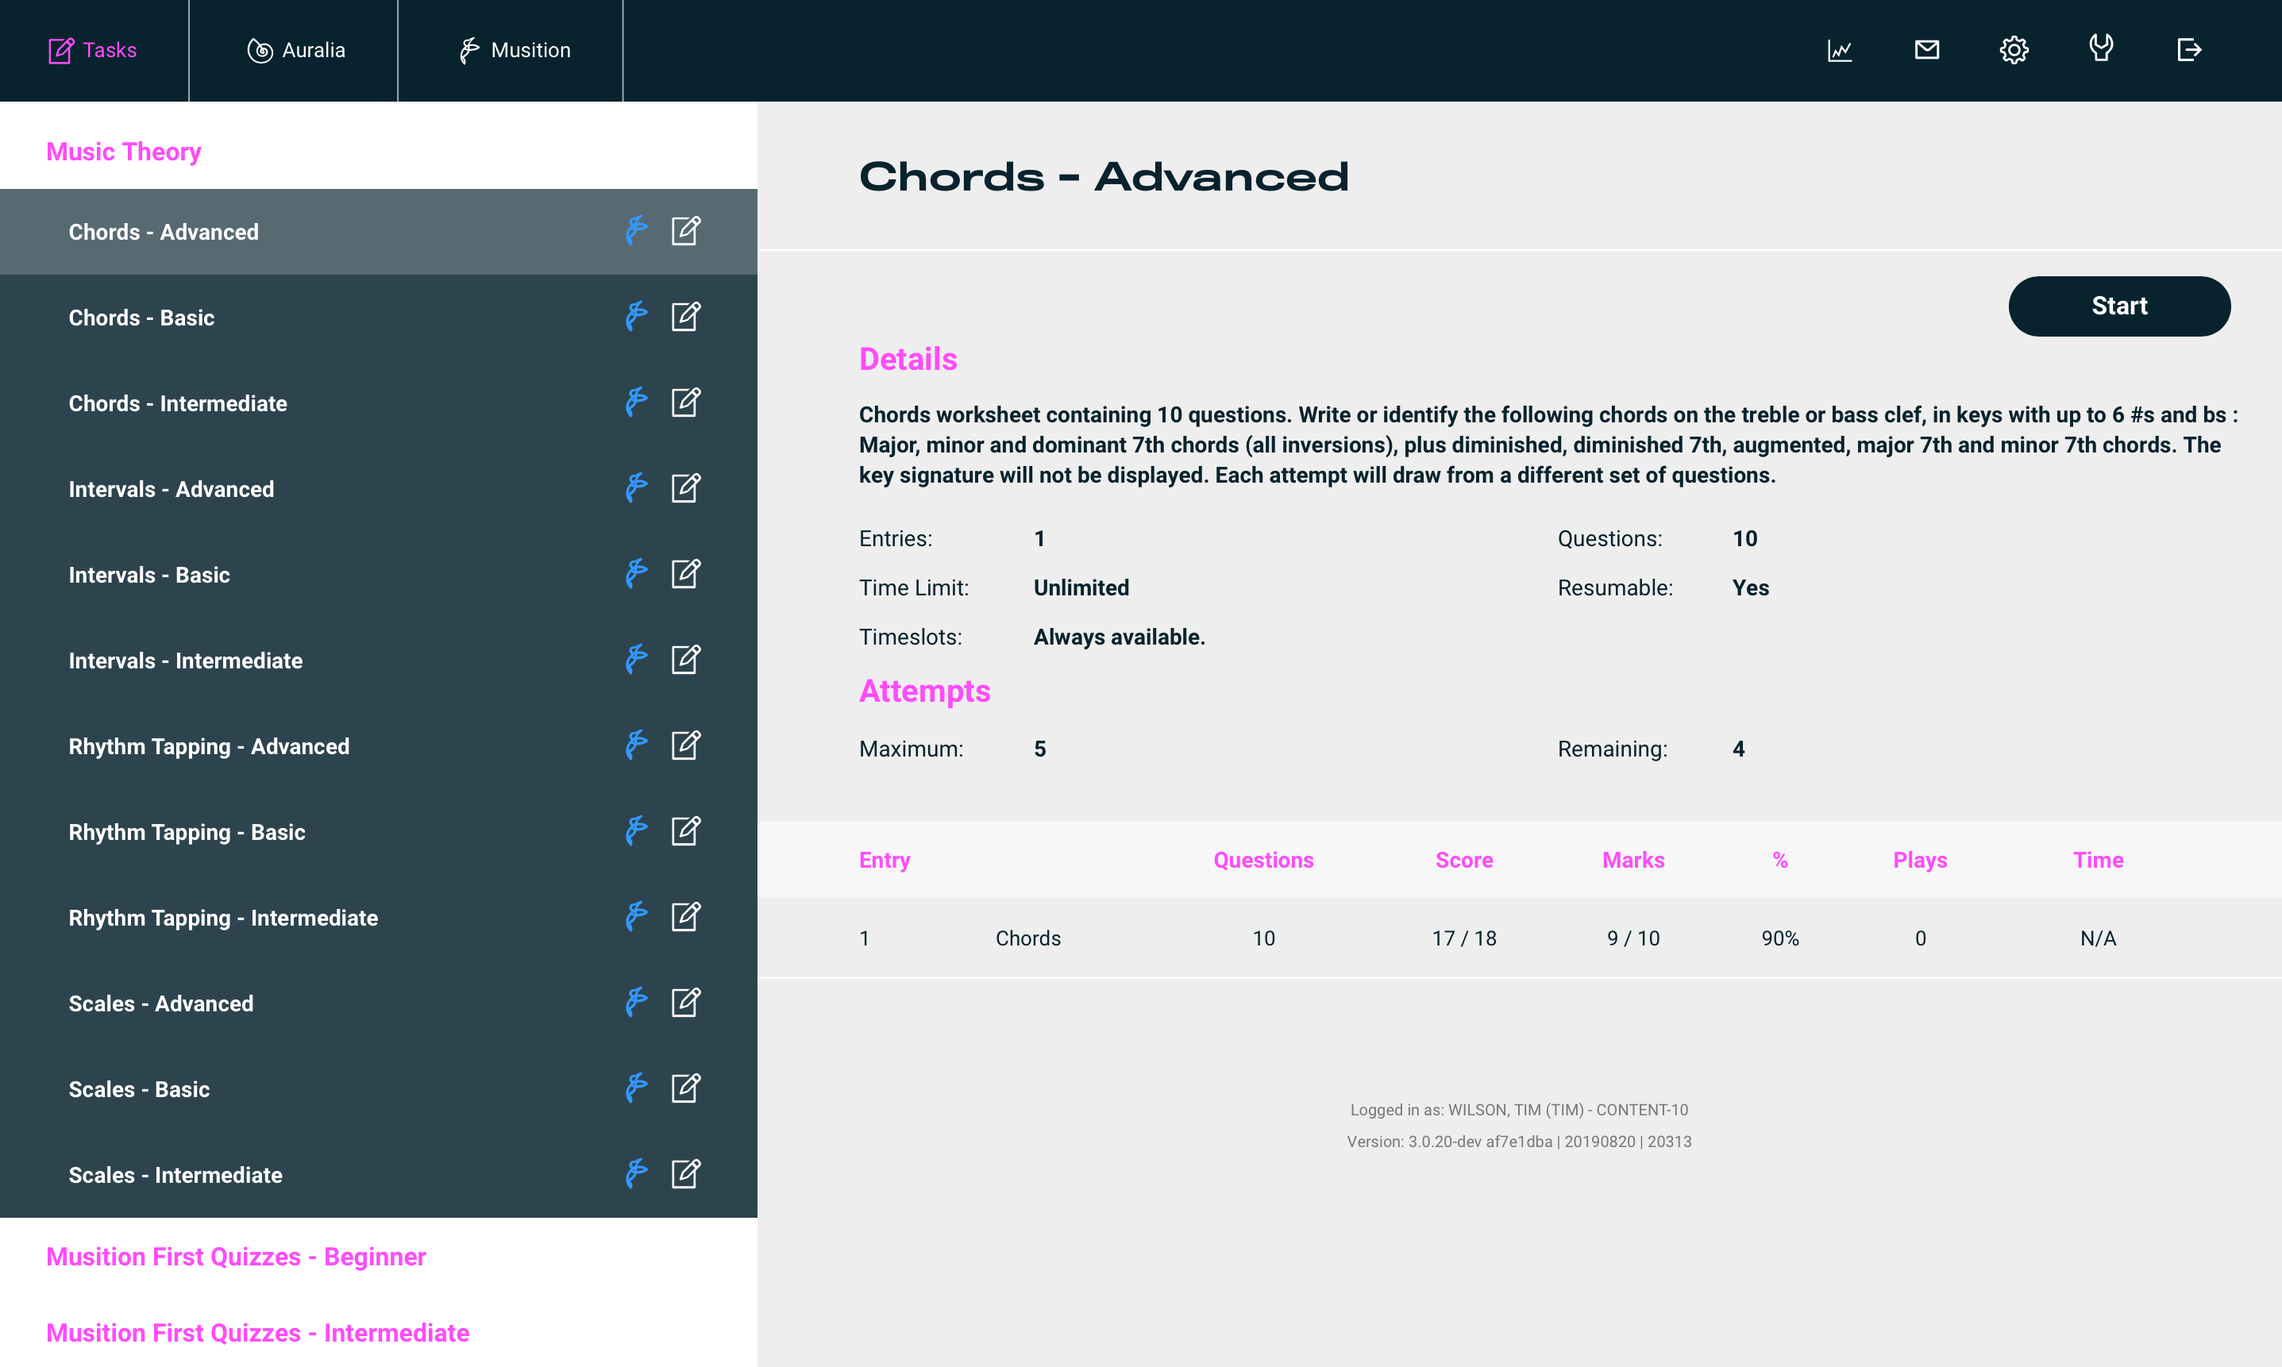Image resolution: width=2282 pixels, height=1367 pixels.
Task: Open the results graph icon in header
Action: point(1839,50)
